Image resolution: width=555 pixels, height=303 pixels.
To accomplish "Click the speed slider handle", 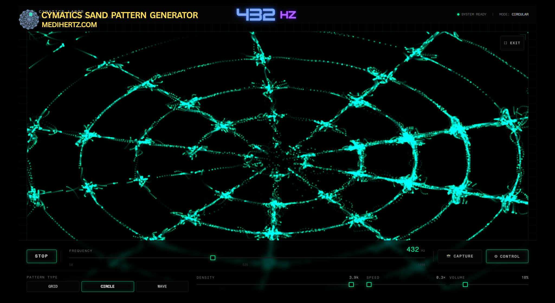I will click(369, 285).
